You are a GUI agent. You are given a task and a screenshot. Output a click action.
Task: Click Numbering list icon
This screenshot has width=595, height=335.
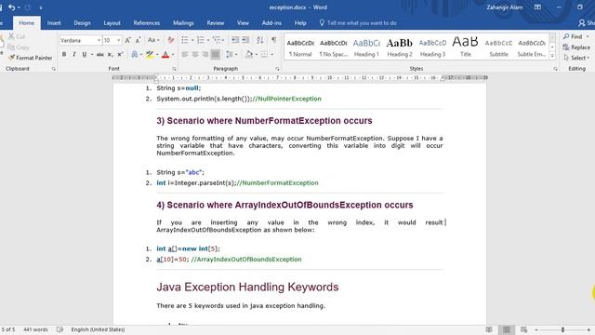201,40
